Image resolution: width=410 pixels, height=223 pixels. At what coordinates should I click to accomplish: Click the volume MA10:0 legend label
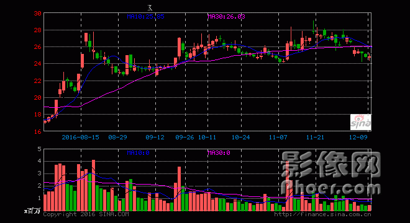coord(139,153)
